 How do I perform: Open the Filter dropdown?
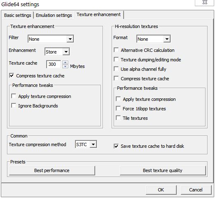51,39
